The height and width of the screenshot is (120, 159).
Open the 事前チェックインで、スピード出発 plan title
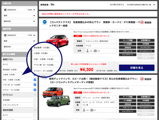pos(93,81)
